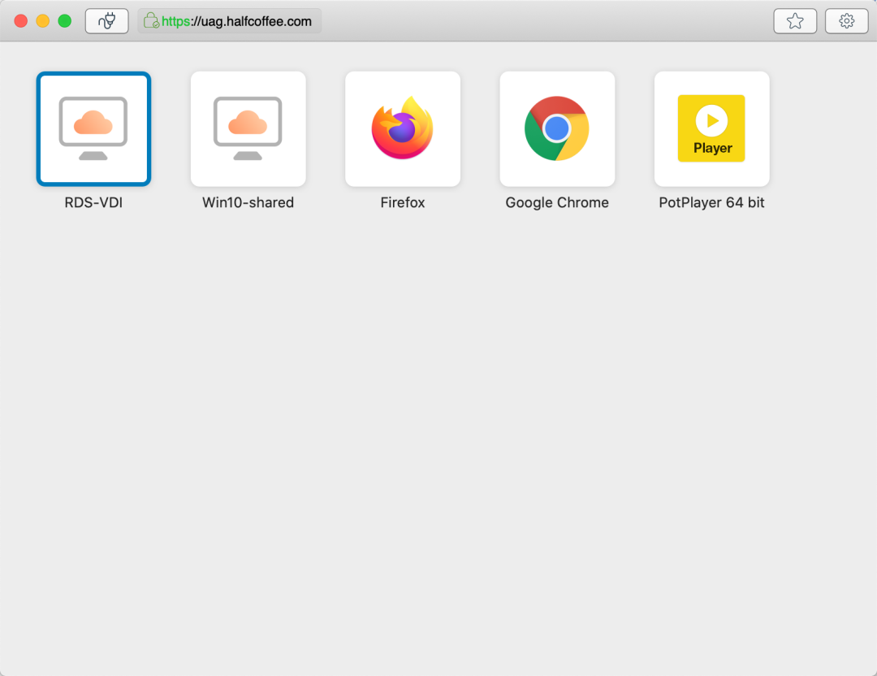Click the disconnect plug icon button

(107, 21)
